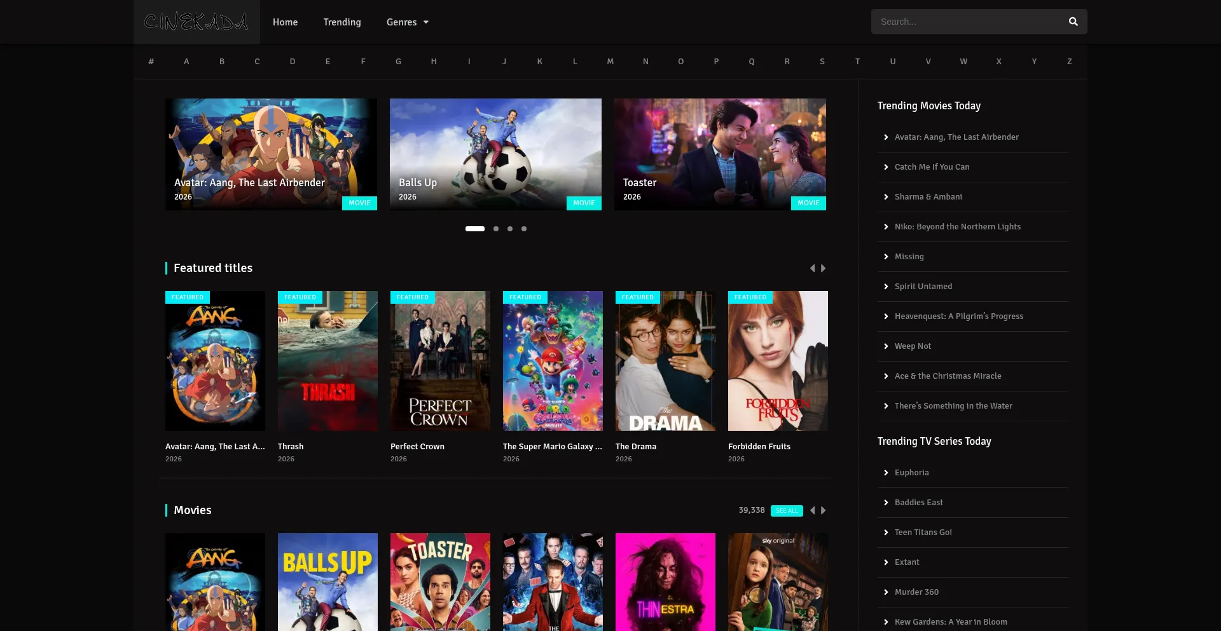Open featured Perfect Crown poster
Viewport: 1221px width, 631px height.
tap(440, 361)
